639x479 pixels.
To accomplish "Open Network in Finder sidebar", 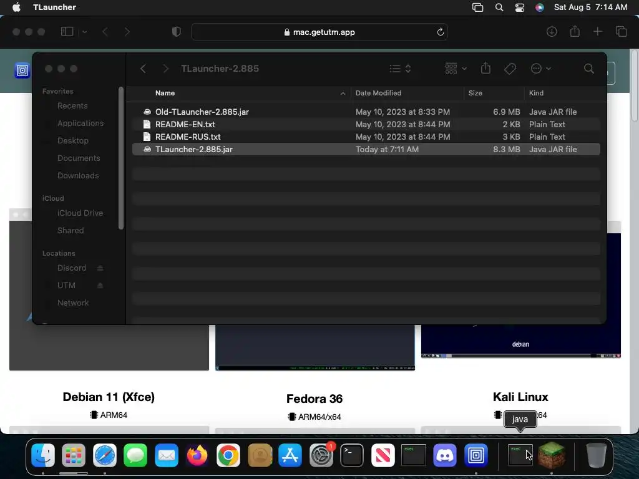I will point(73,302).
